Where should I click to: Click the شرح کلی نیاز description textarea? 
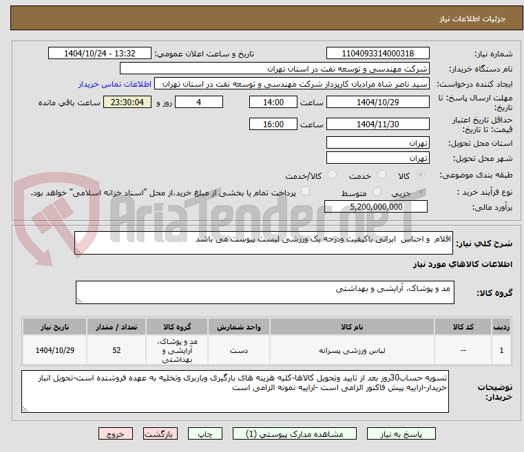[x=263, y=243]
